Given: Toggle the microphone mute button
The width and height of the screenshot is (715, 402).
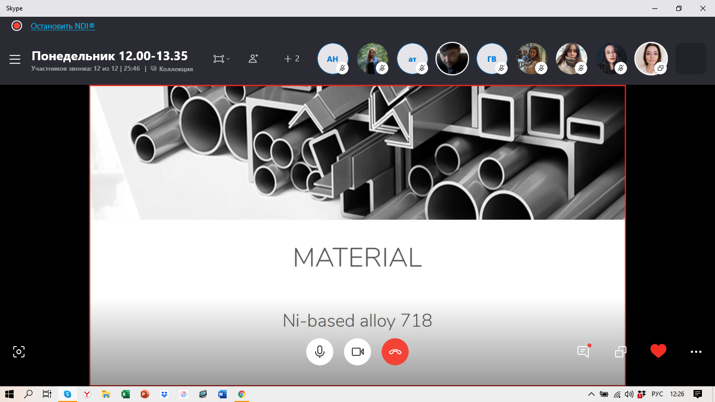Looking at the screenshot, I should pyautogui.click(x=320, y=352).
